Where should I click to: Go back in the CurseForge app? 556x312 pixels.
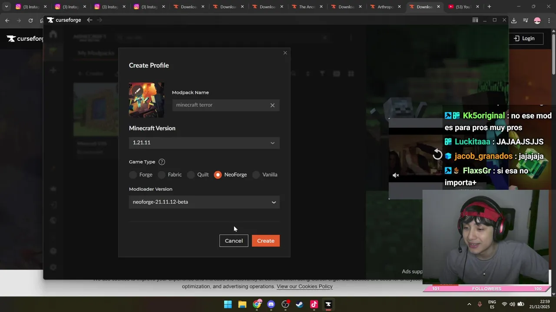pos(89,20)
